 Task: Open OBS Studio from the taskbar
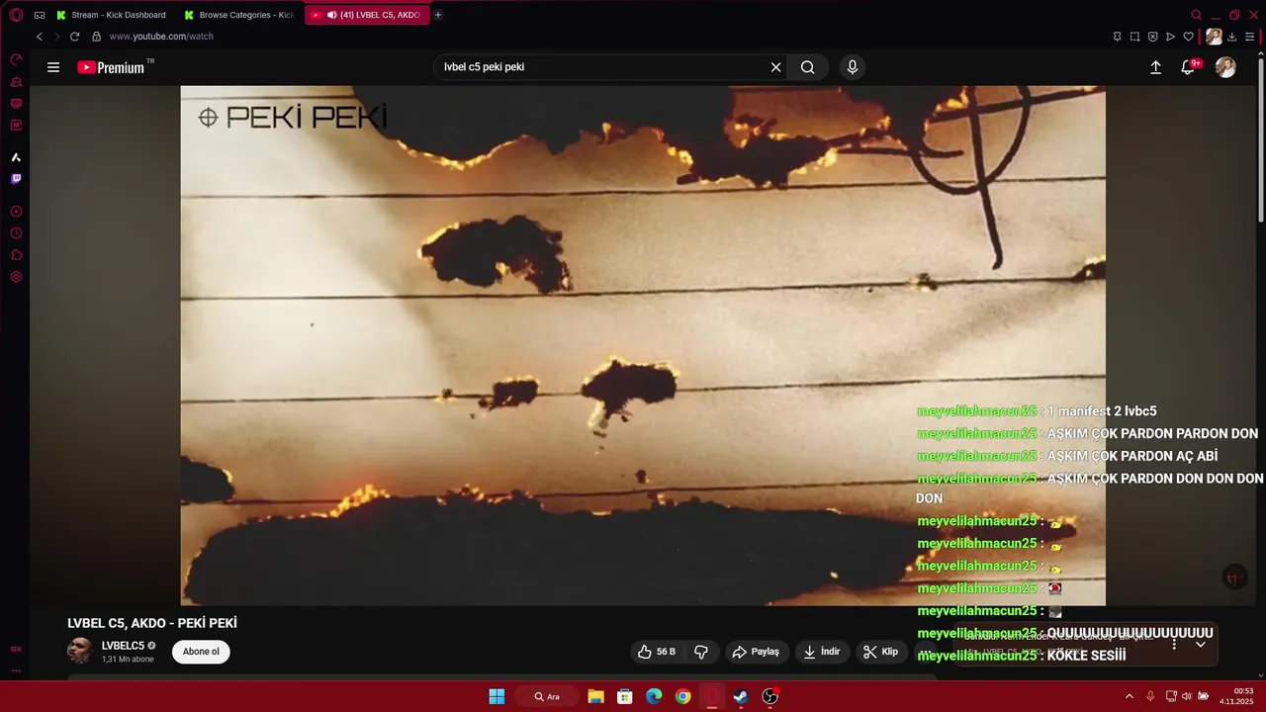770,696
